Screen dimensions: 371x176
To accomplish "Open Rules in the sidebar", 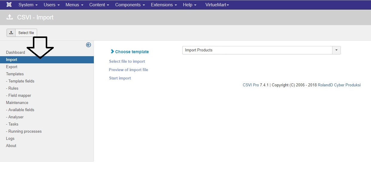I will point(12,88).
